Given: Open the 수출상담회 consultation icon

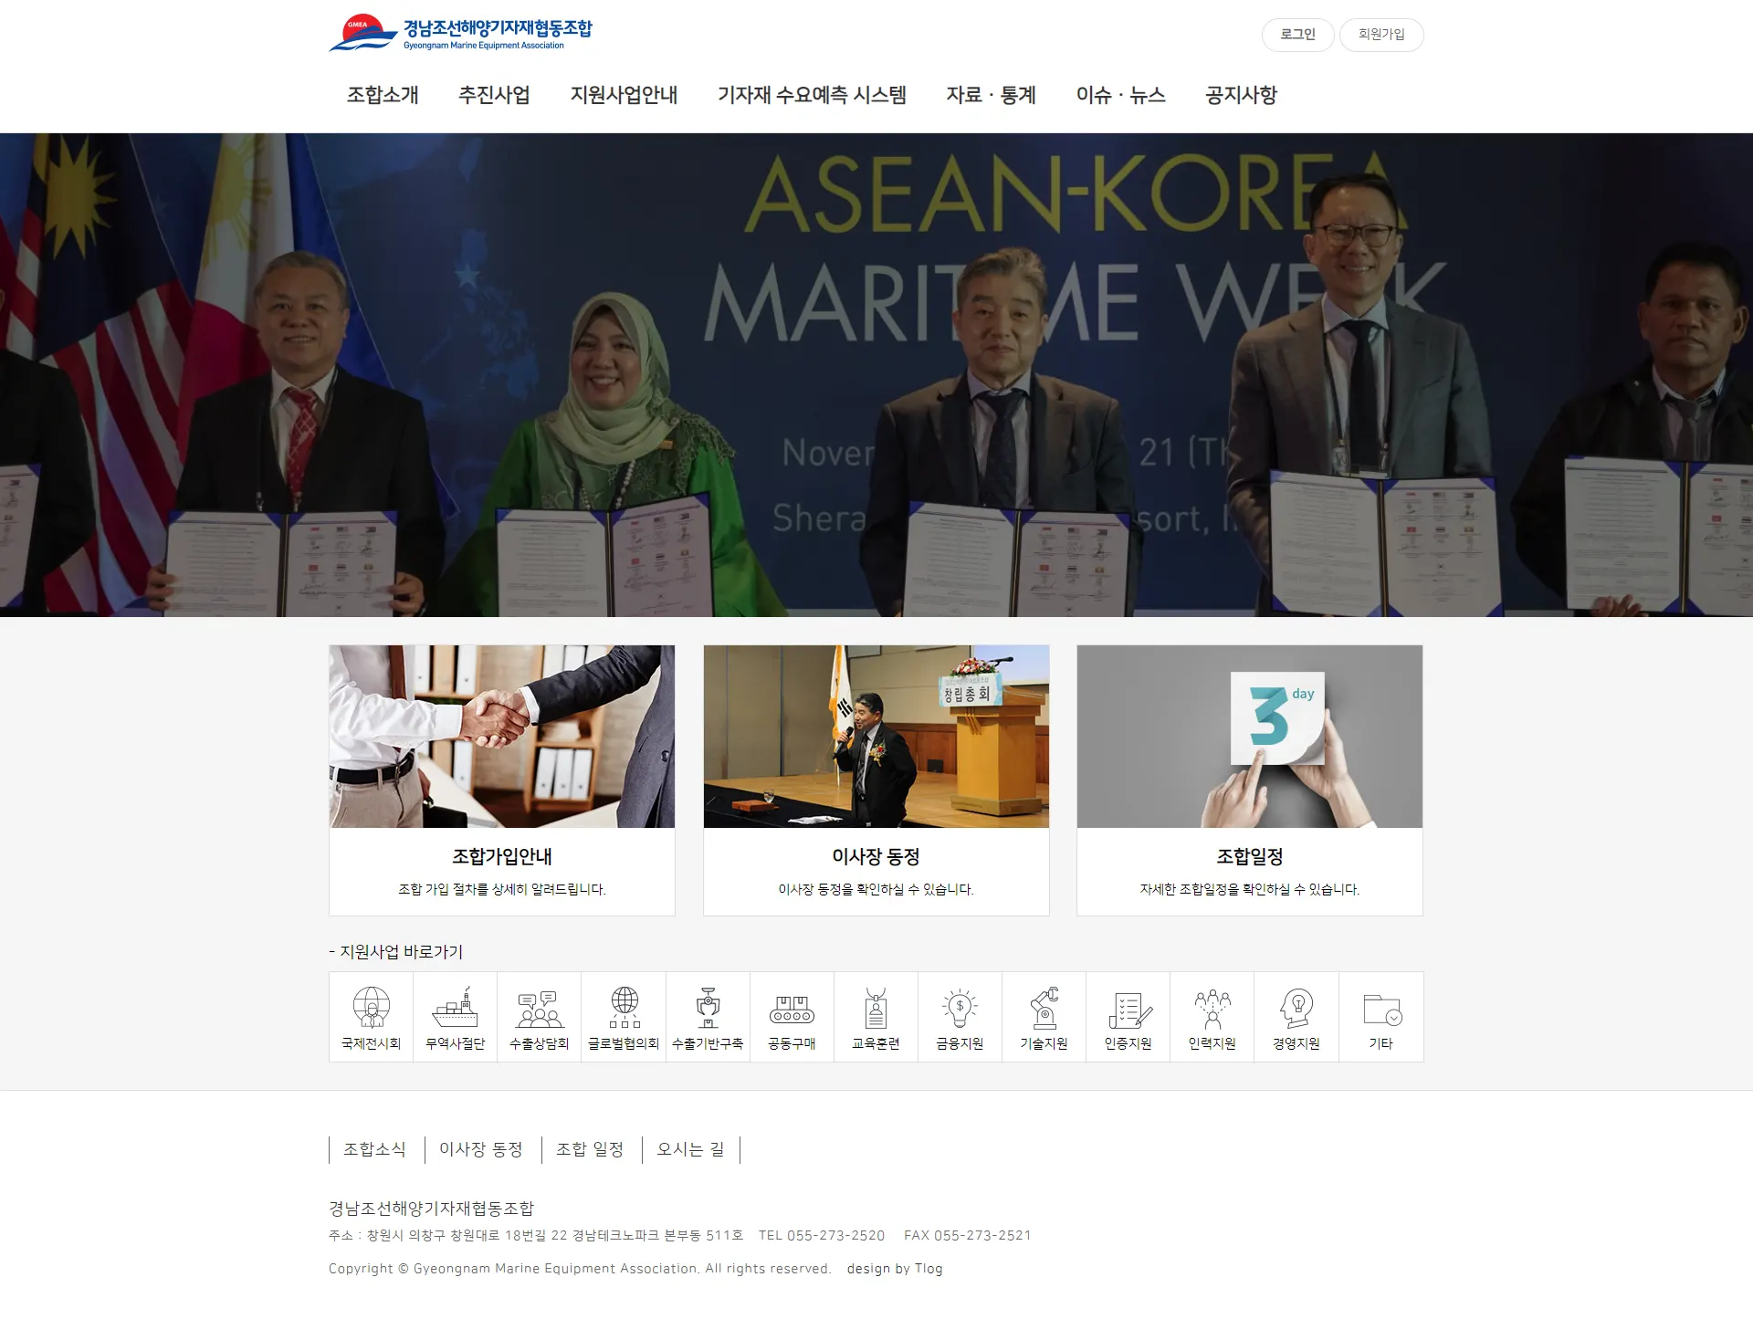Looking at the screenshot, I should pos(539,1009).
